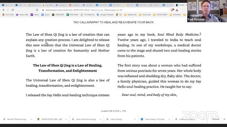Click Paul Fletcher's video thumbnail
This screenshot has width=227, height=127.
tap(207, 11)
